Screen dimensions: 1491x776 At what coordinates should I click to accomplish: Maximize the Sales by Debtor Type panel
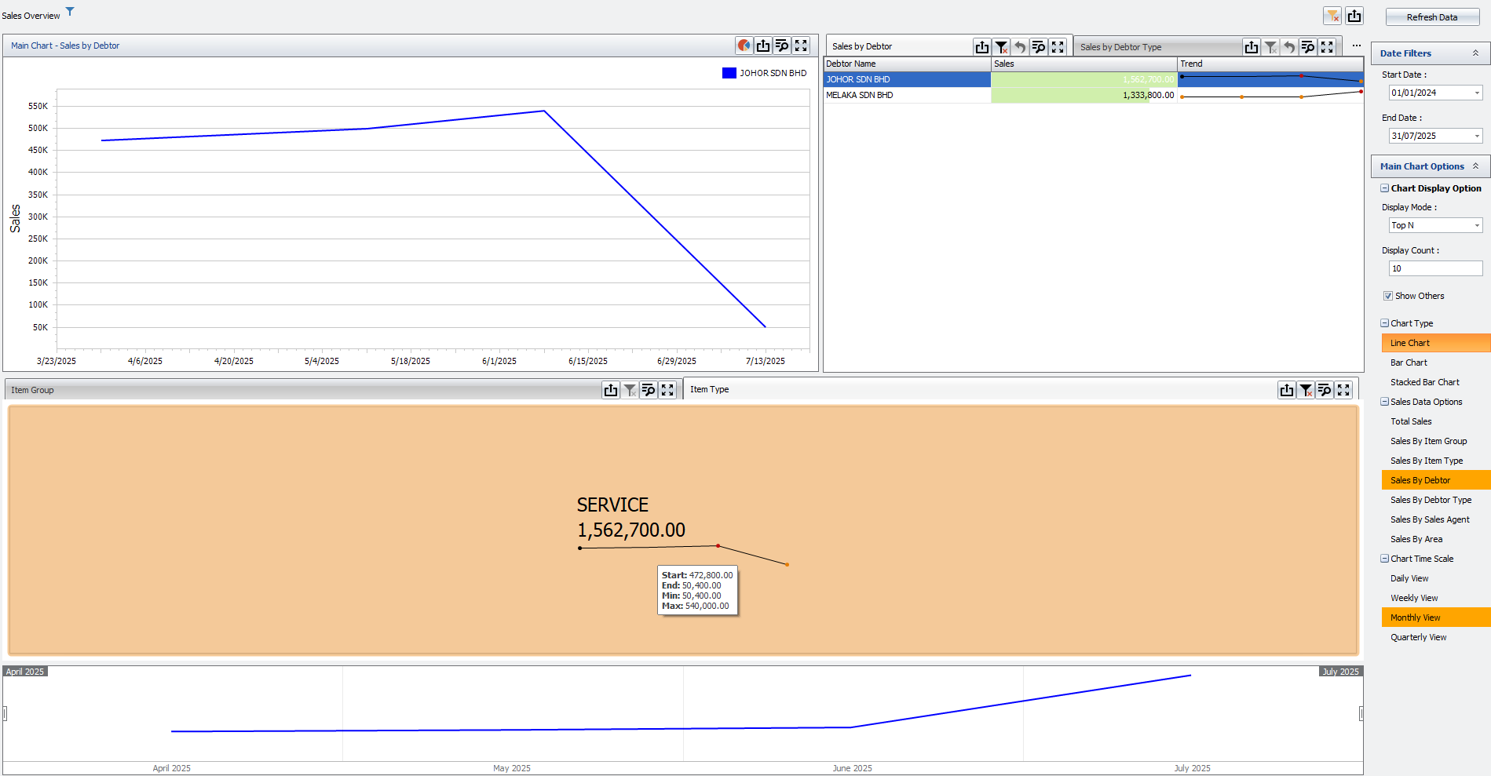pyautogui.click(x=1327, y=47)
